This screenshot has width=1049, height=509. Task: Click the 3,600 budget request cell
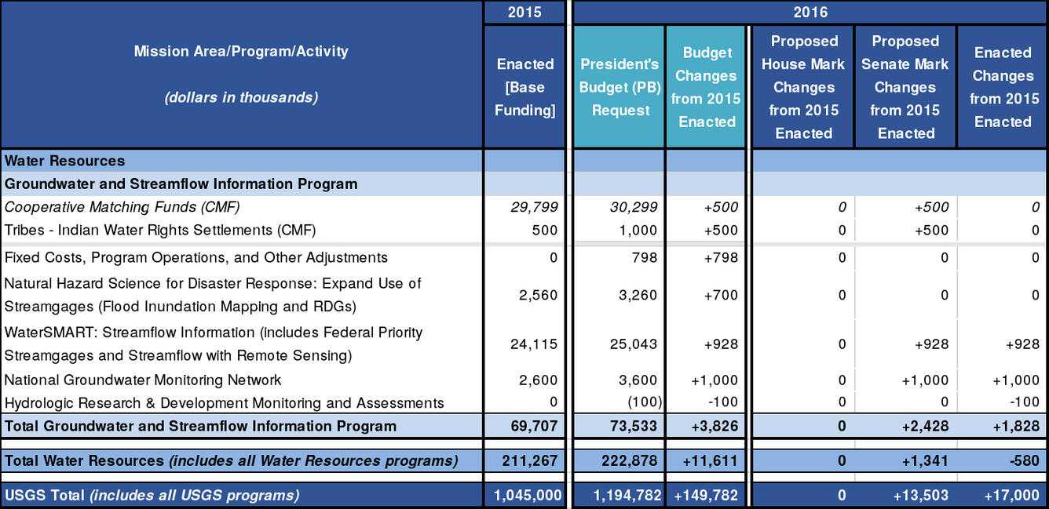tap(620, 380)
